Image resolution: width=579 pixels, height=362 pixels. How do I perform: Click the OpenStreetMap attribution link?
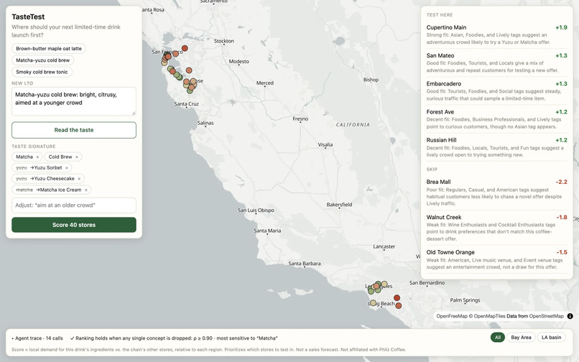click(x=546, y=316)
